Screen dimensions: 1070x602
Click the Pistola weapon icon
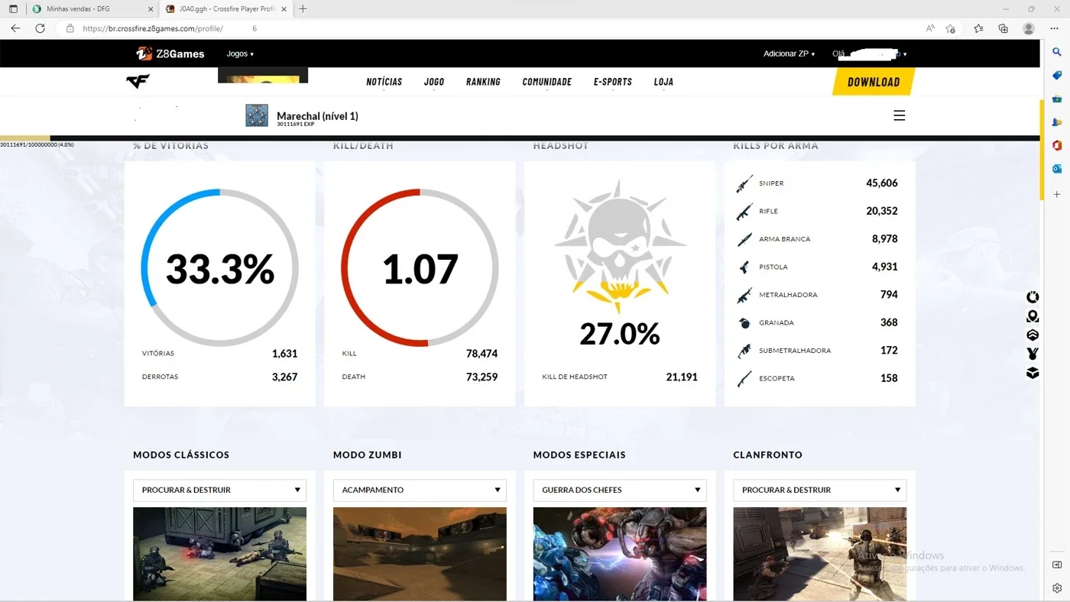coord(744,267)
